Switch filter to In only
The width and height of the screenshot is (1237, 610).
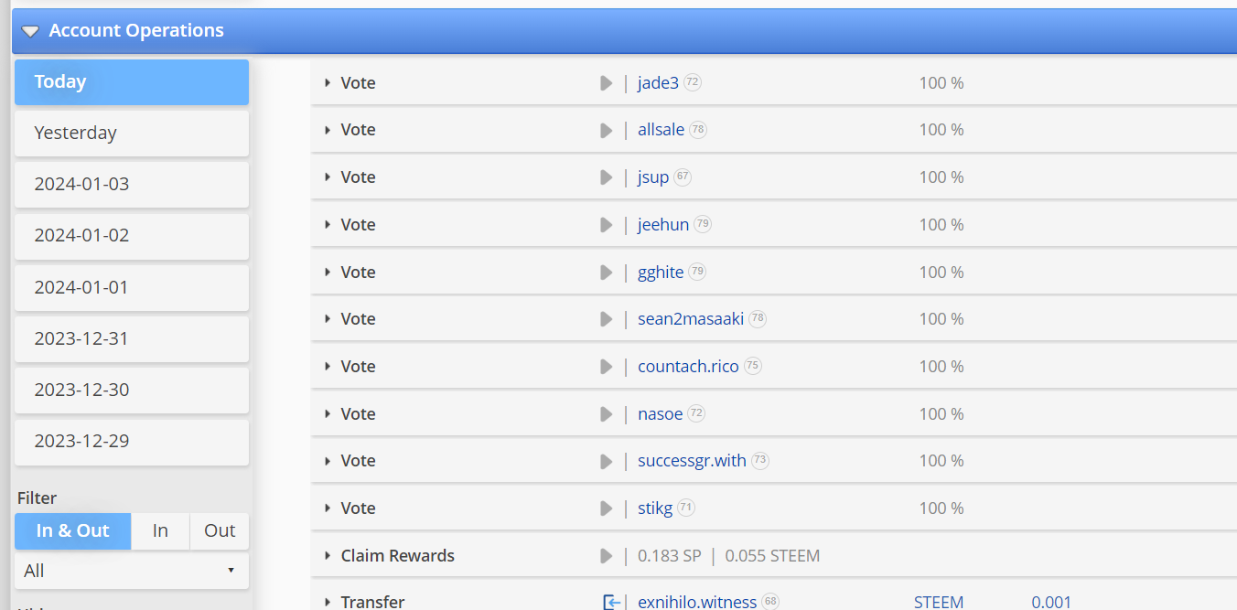tap(160, 531)
